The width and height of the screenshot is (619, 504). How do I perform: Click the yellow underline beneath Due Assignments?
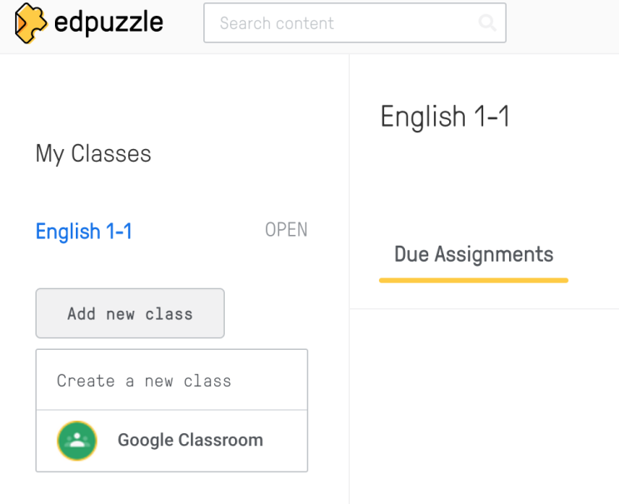(x=473, y=281)
